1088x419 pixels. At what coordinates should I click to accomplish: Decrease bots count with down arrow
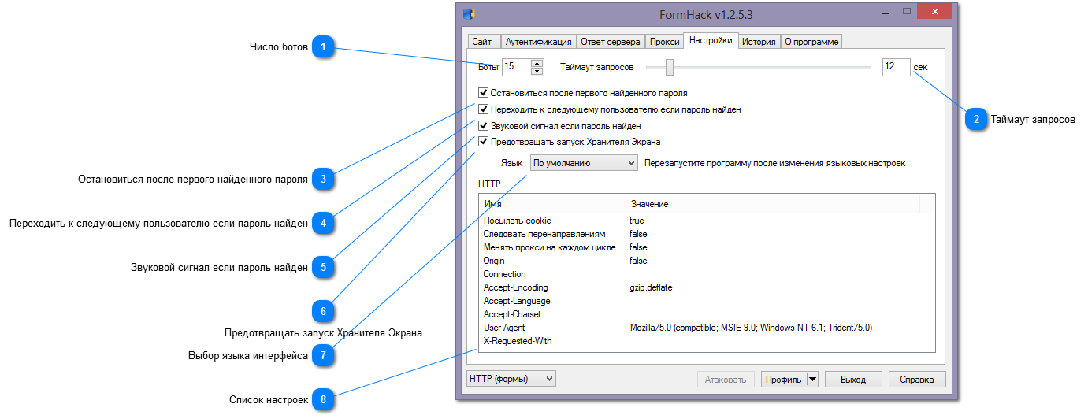pyautogui.click(x=537, y=71)
